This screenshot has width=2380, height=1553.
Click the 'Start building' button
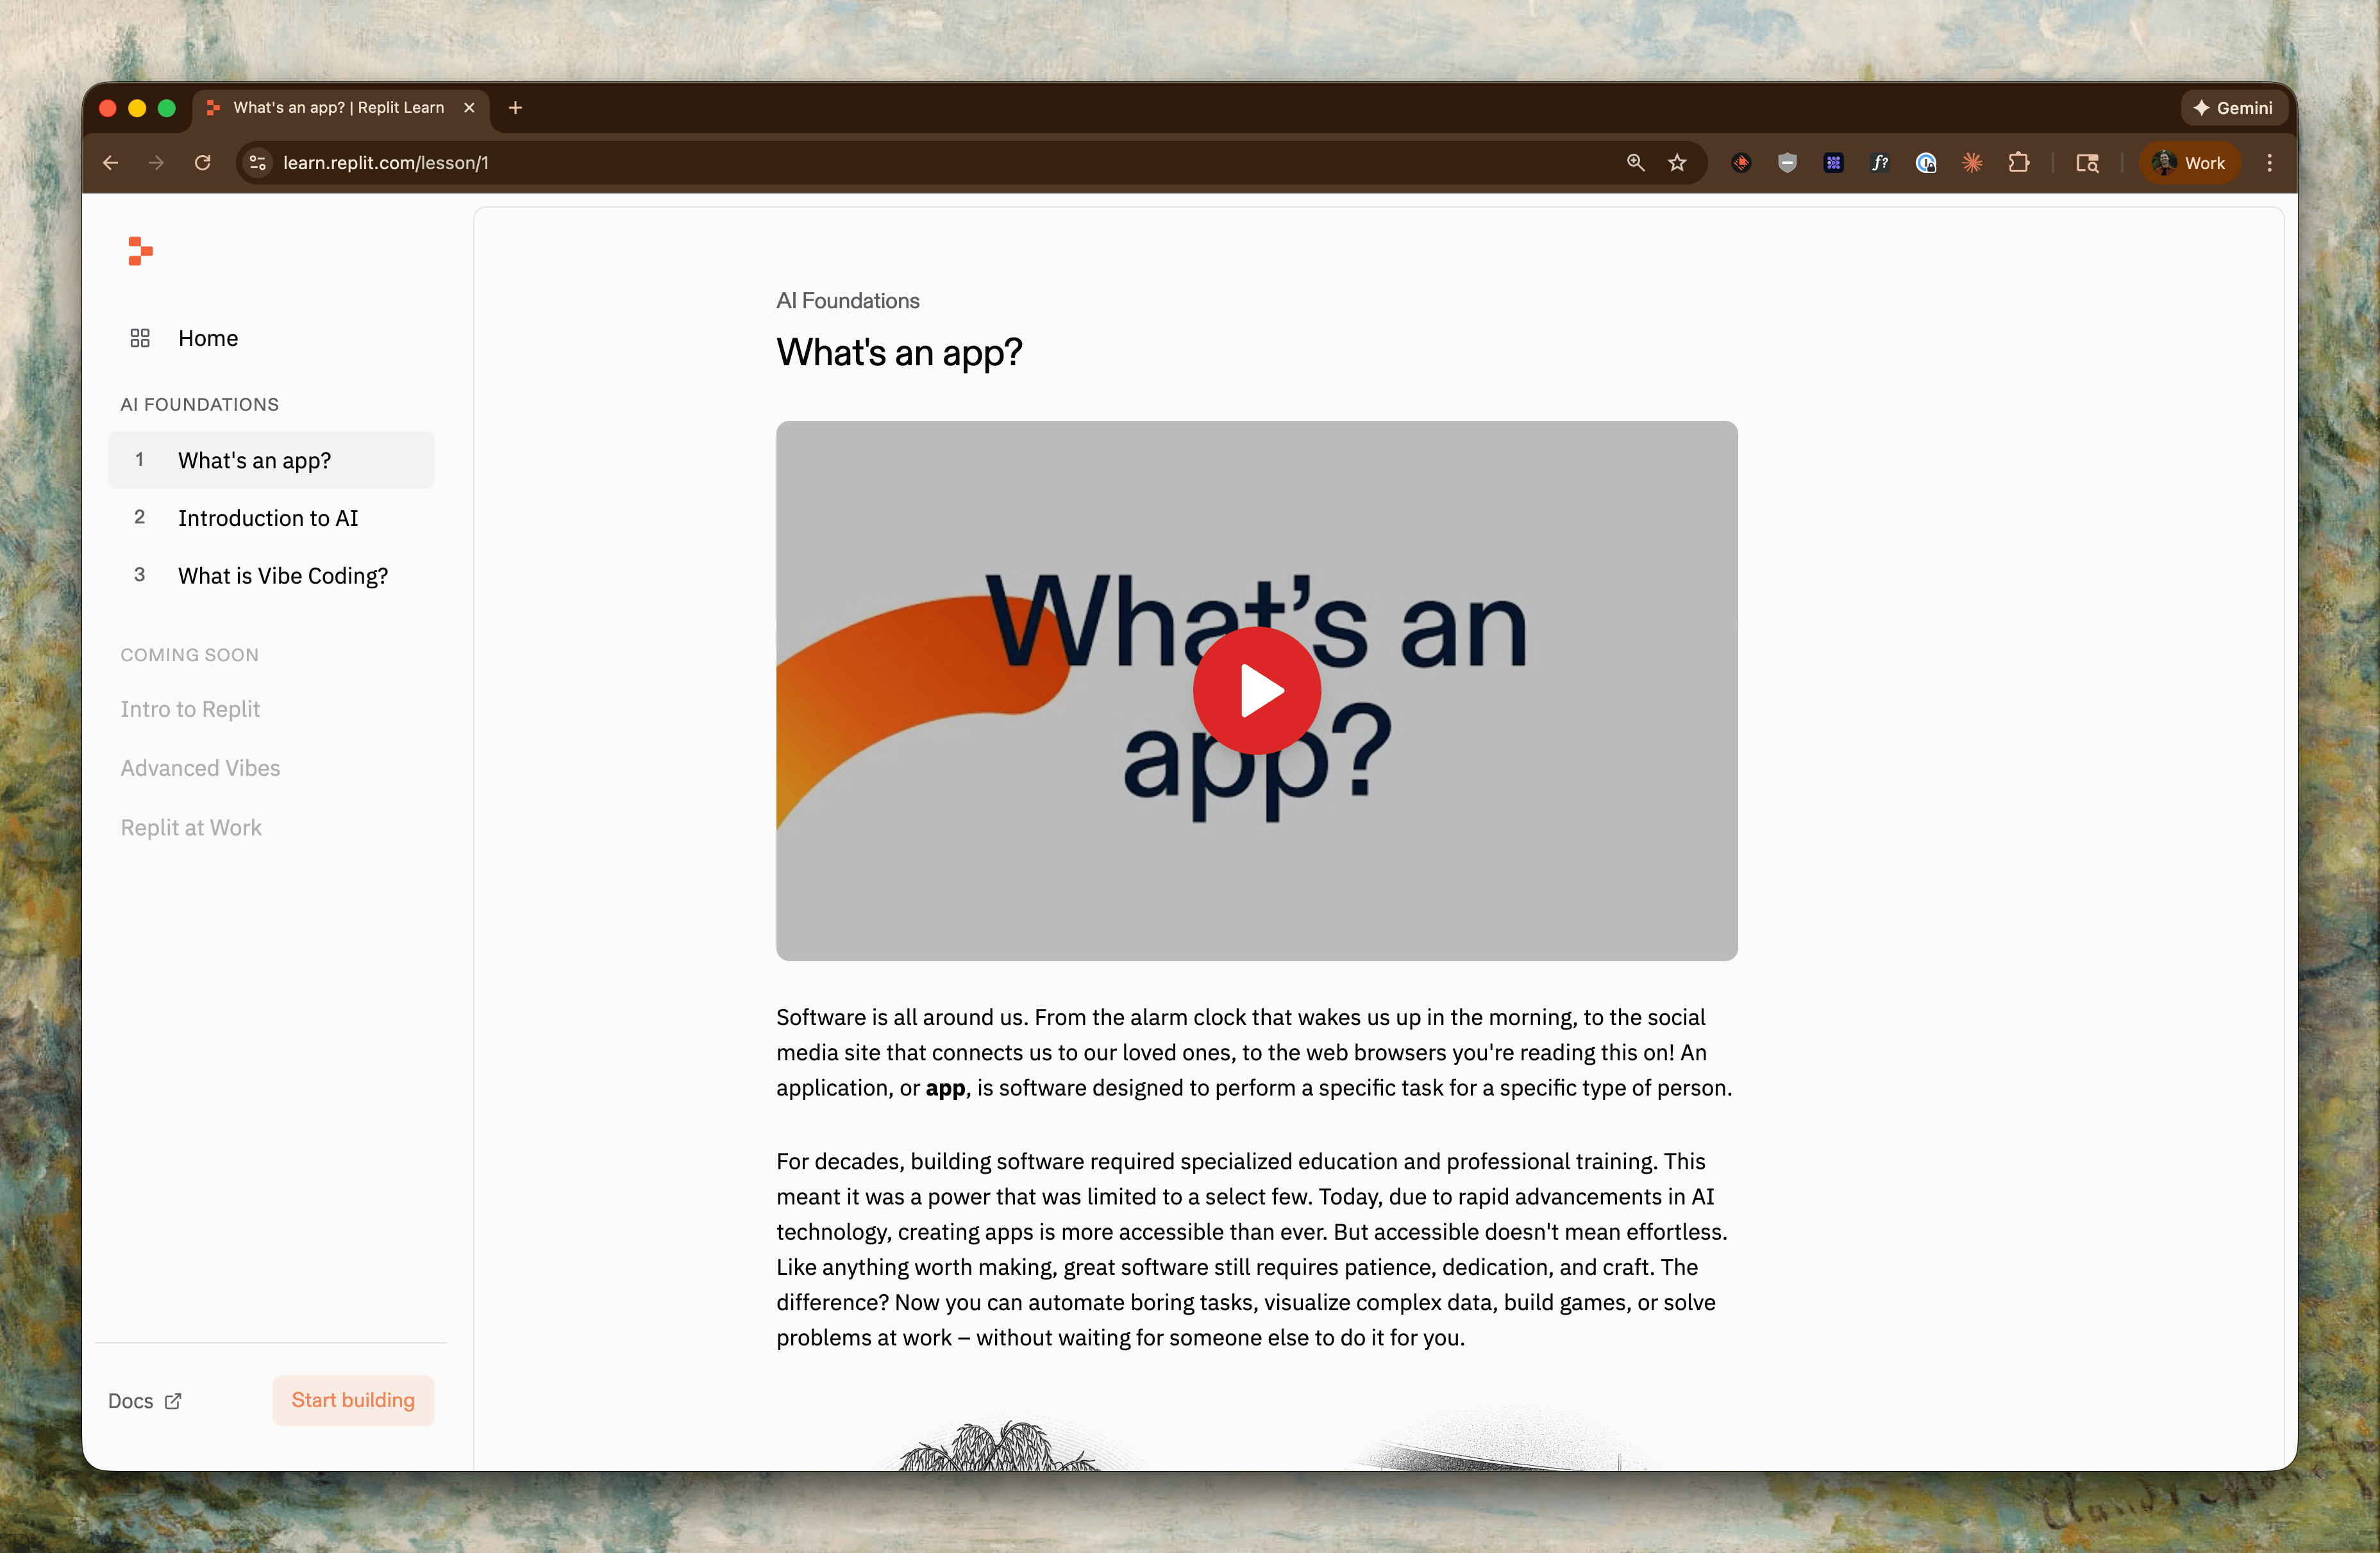pyautogui.click(x=353, y=1400)
